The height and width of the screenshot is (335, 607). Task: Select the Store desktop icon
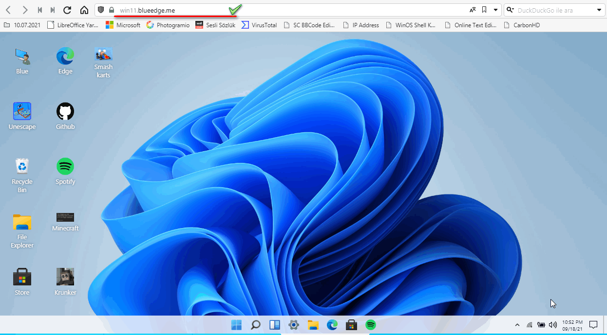click(x=22, y=282)
